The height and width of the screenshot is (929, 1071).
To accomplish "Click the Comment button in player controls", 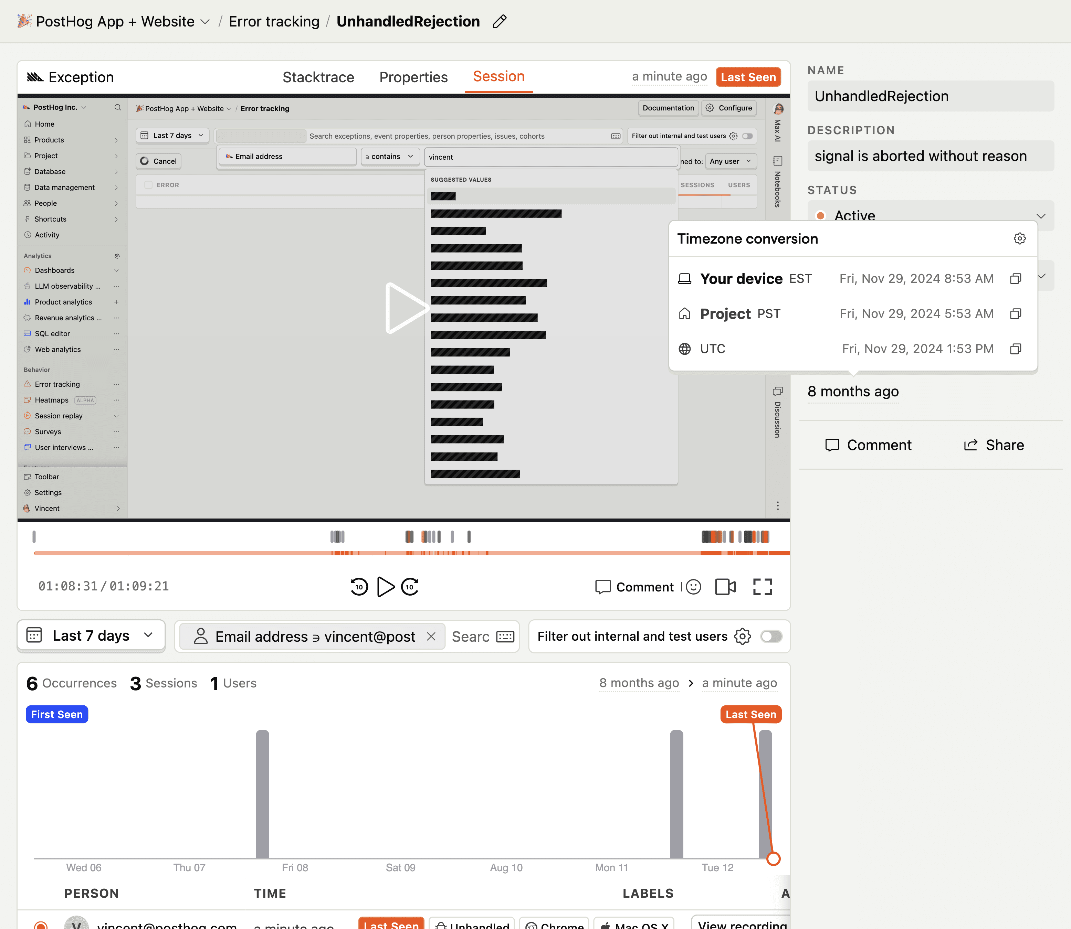I will tap(634, 587).
